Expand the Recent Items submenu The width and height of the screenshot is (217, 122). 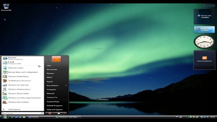click(x=57, y=86)
